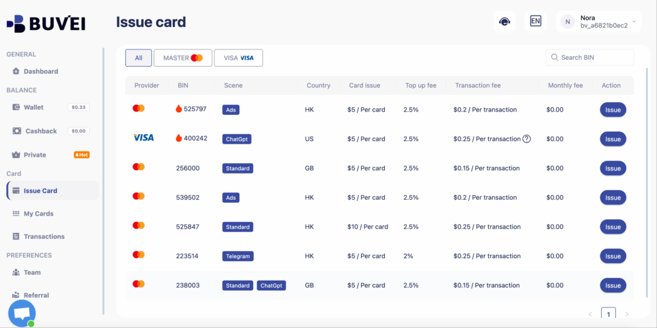Click the Dashboard home icon in sidebar
This screenshot has width=657, height=328.
click(15, 71)
